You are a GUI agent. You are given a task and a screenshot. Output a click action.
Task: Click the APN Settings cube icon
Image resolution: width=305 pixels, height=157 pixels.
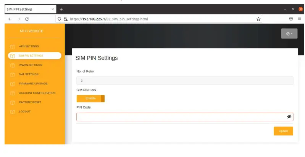point(13,47)
